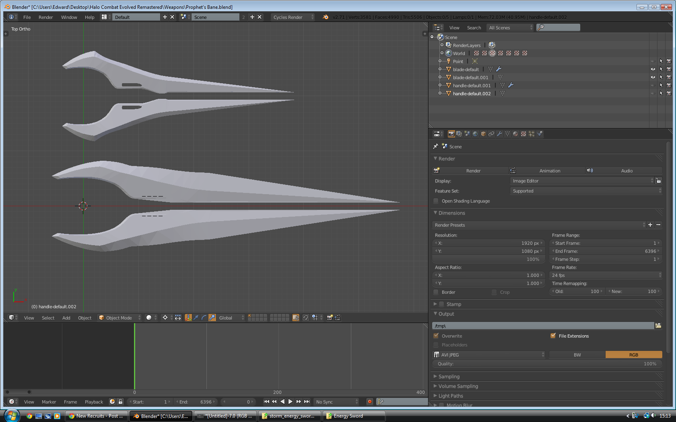
Task: Click the Blender logo in the info bar
Action: pos(326,17)
